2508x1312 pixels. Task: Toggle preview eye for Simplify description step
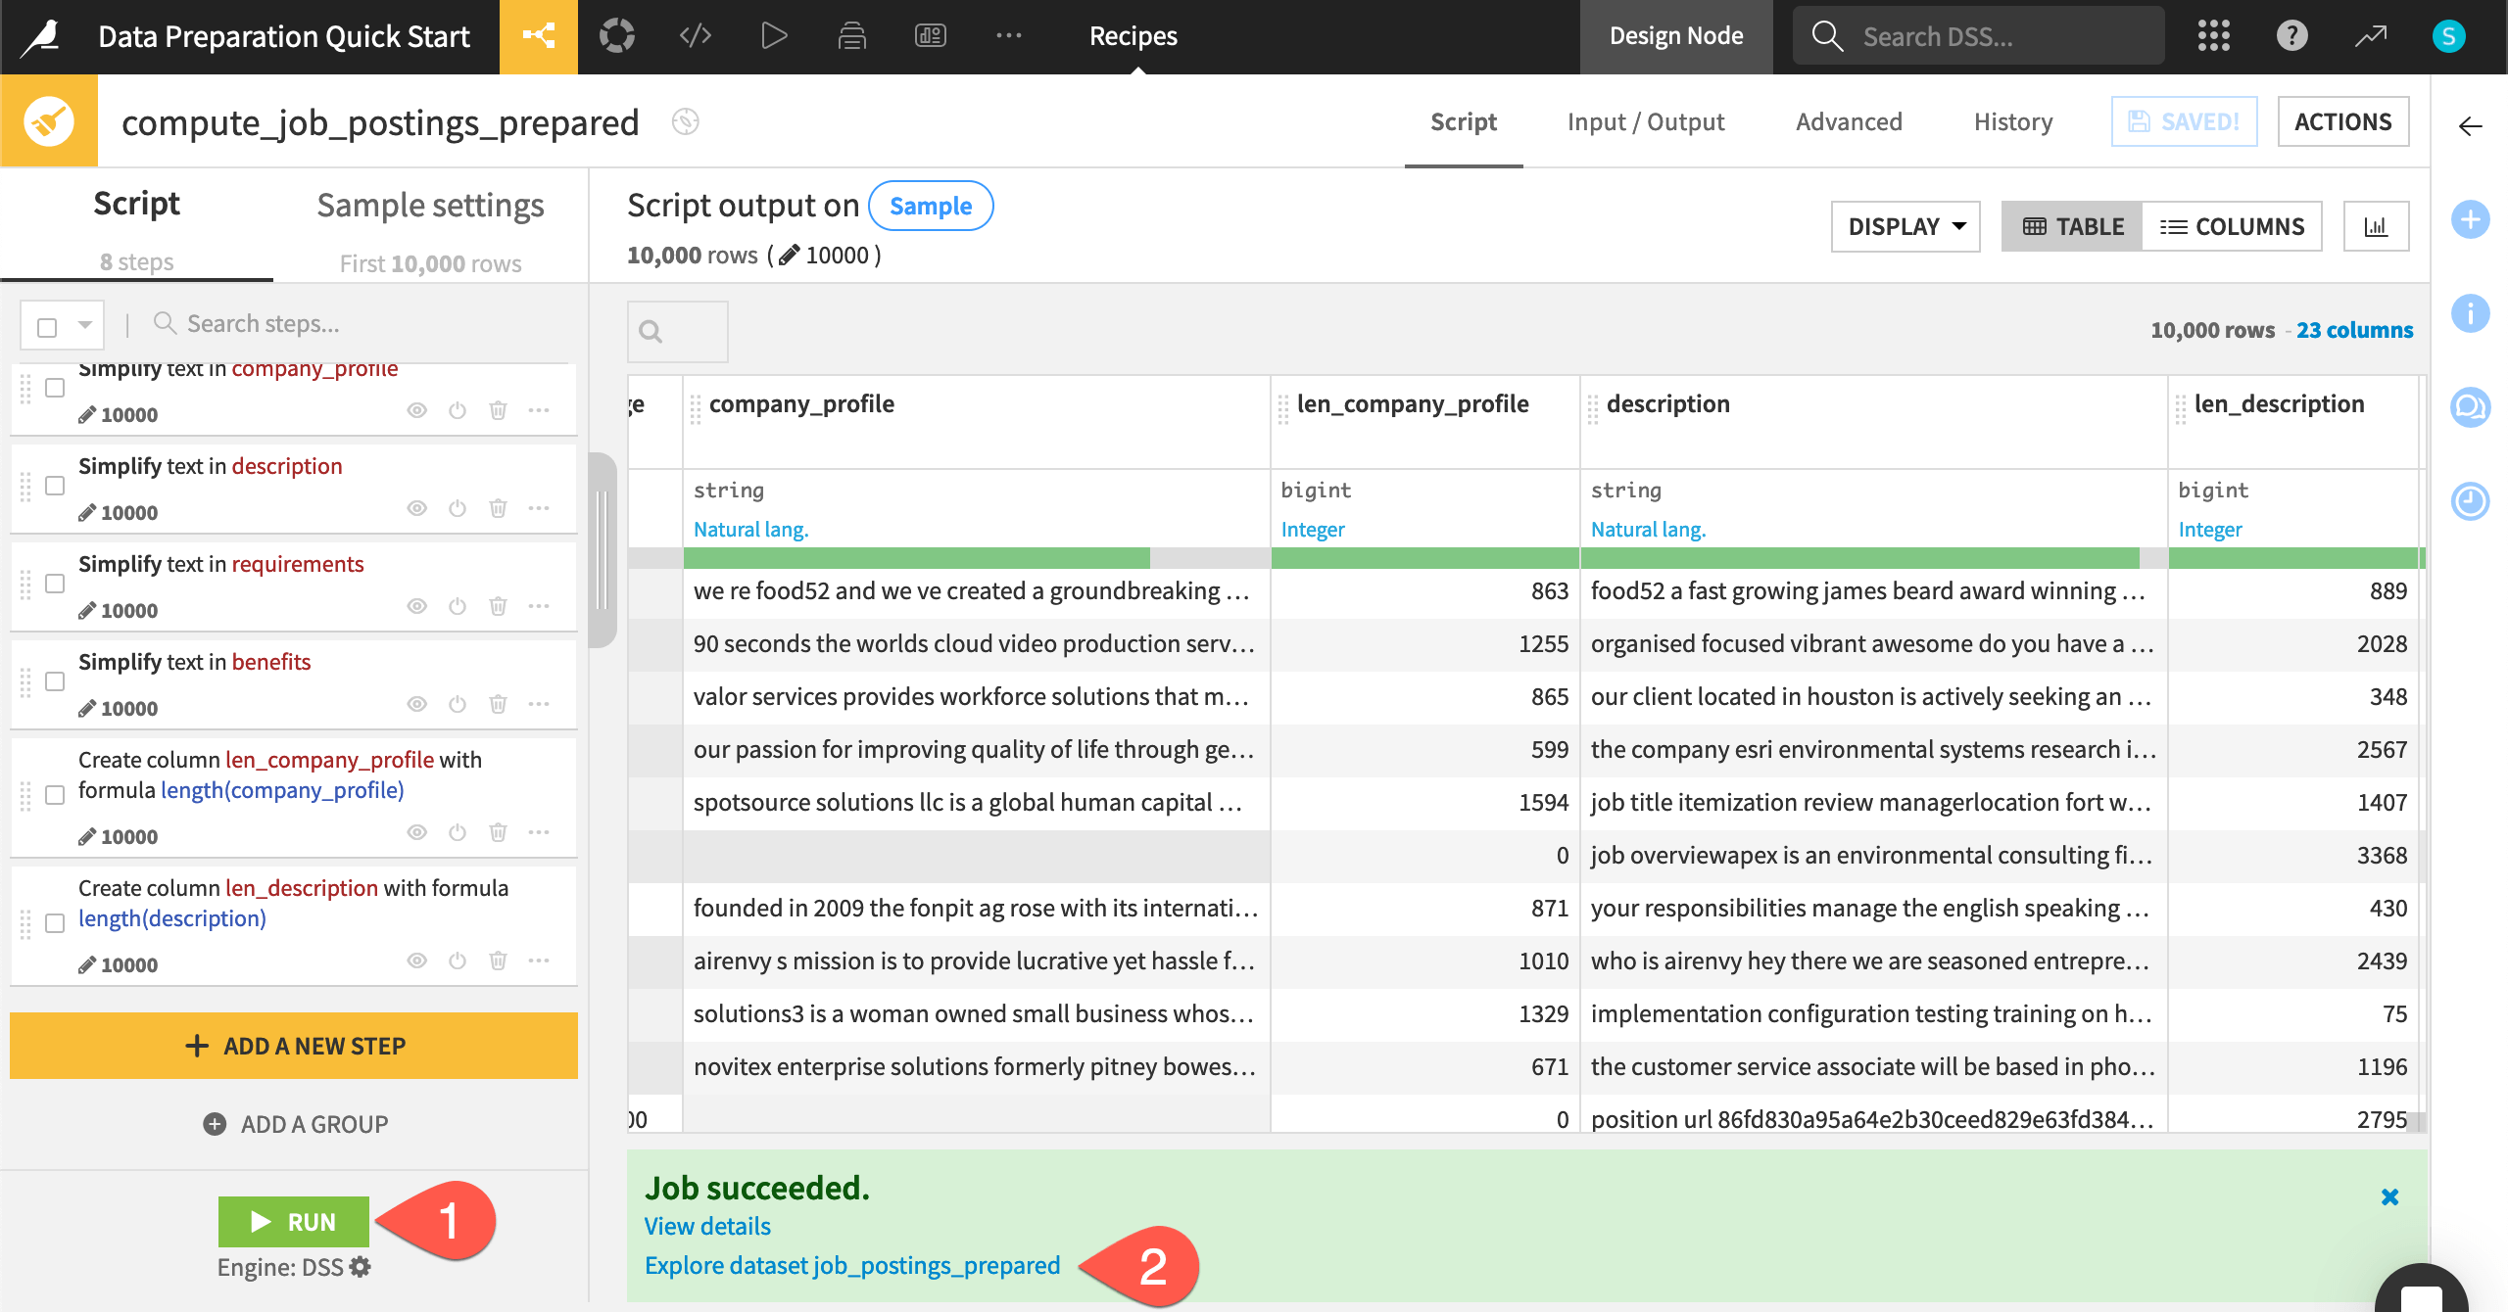[x=417, y=508]
